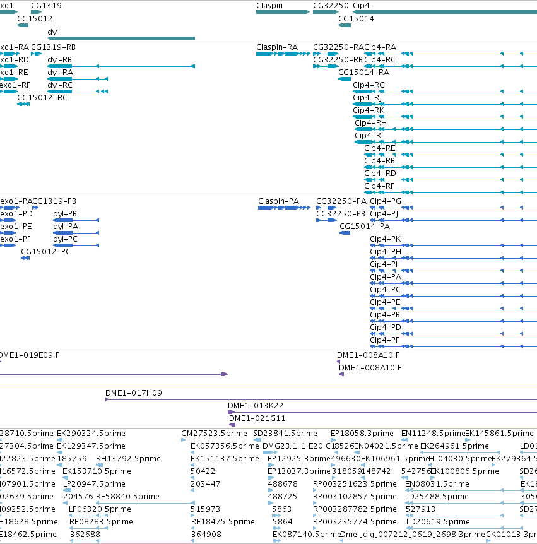
Task: Click transcript label 'dyl-RC'
Action: point(60,85)
